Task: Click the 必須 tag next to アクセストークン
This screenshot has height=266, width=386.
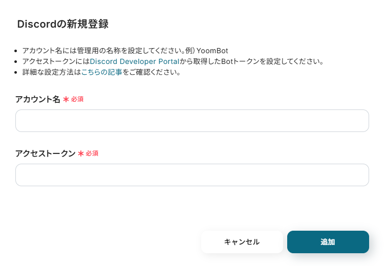Action: (x=92, y=153)
